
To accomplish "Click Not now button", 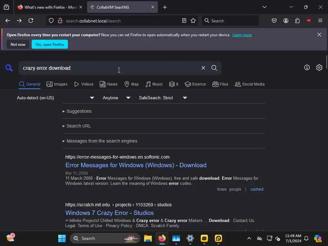I will [18, 44].
